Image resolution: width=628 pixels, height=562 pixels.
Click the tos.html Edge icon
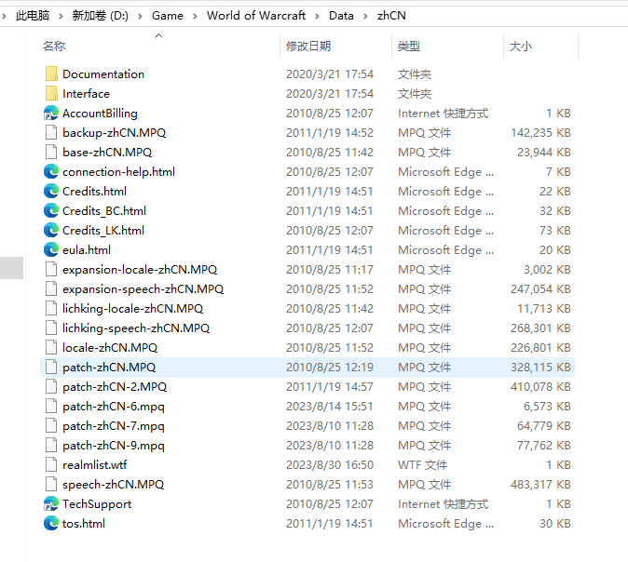click(x=51, y=524)
